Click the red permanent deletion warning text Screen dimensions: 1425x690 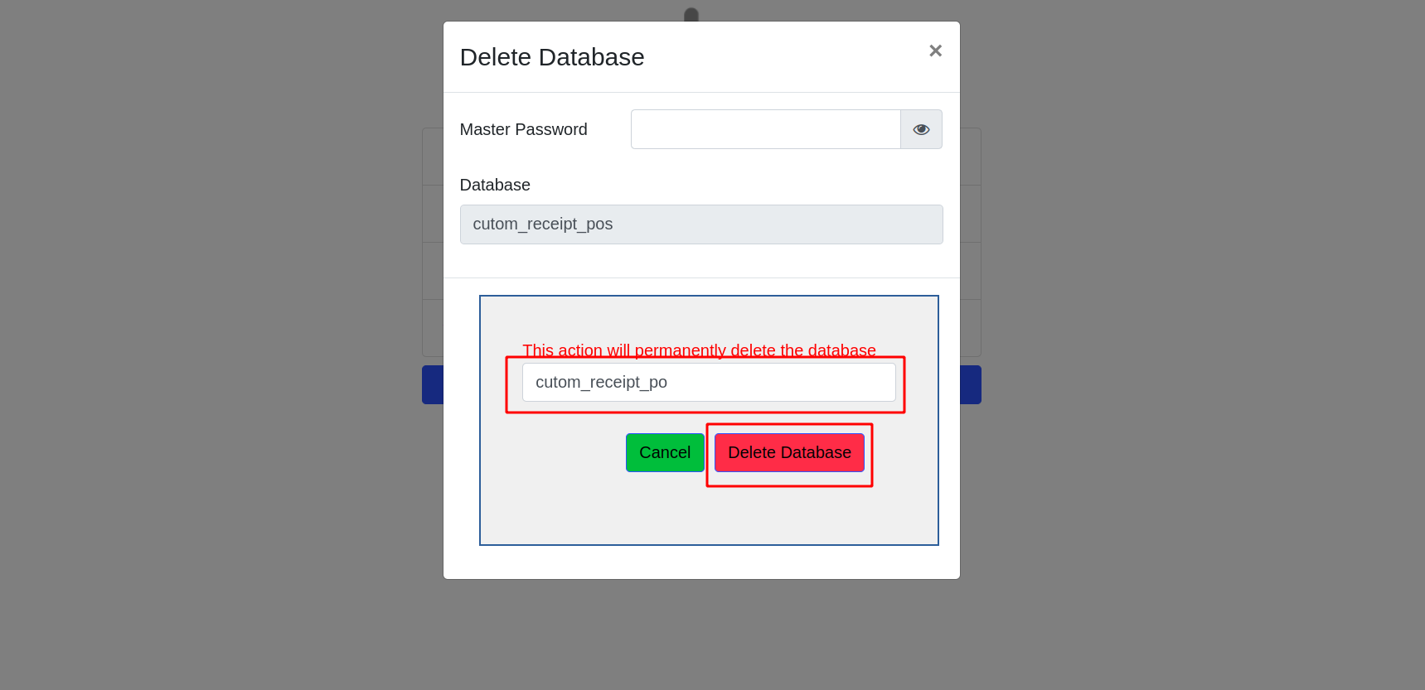(699, 350)
